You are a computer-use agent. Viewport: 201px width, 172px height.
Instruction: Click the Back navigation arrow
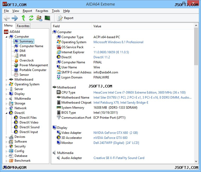pyautogui.click(x=7, y=18)
